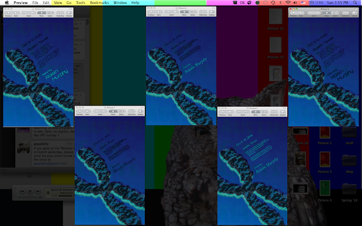Open Select tool dropdown in Picture 18 window
The height and width of the screenshot is (226, 362).
click(53, 12)
